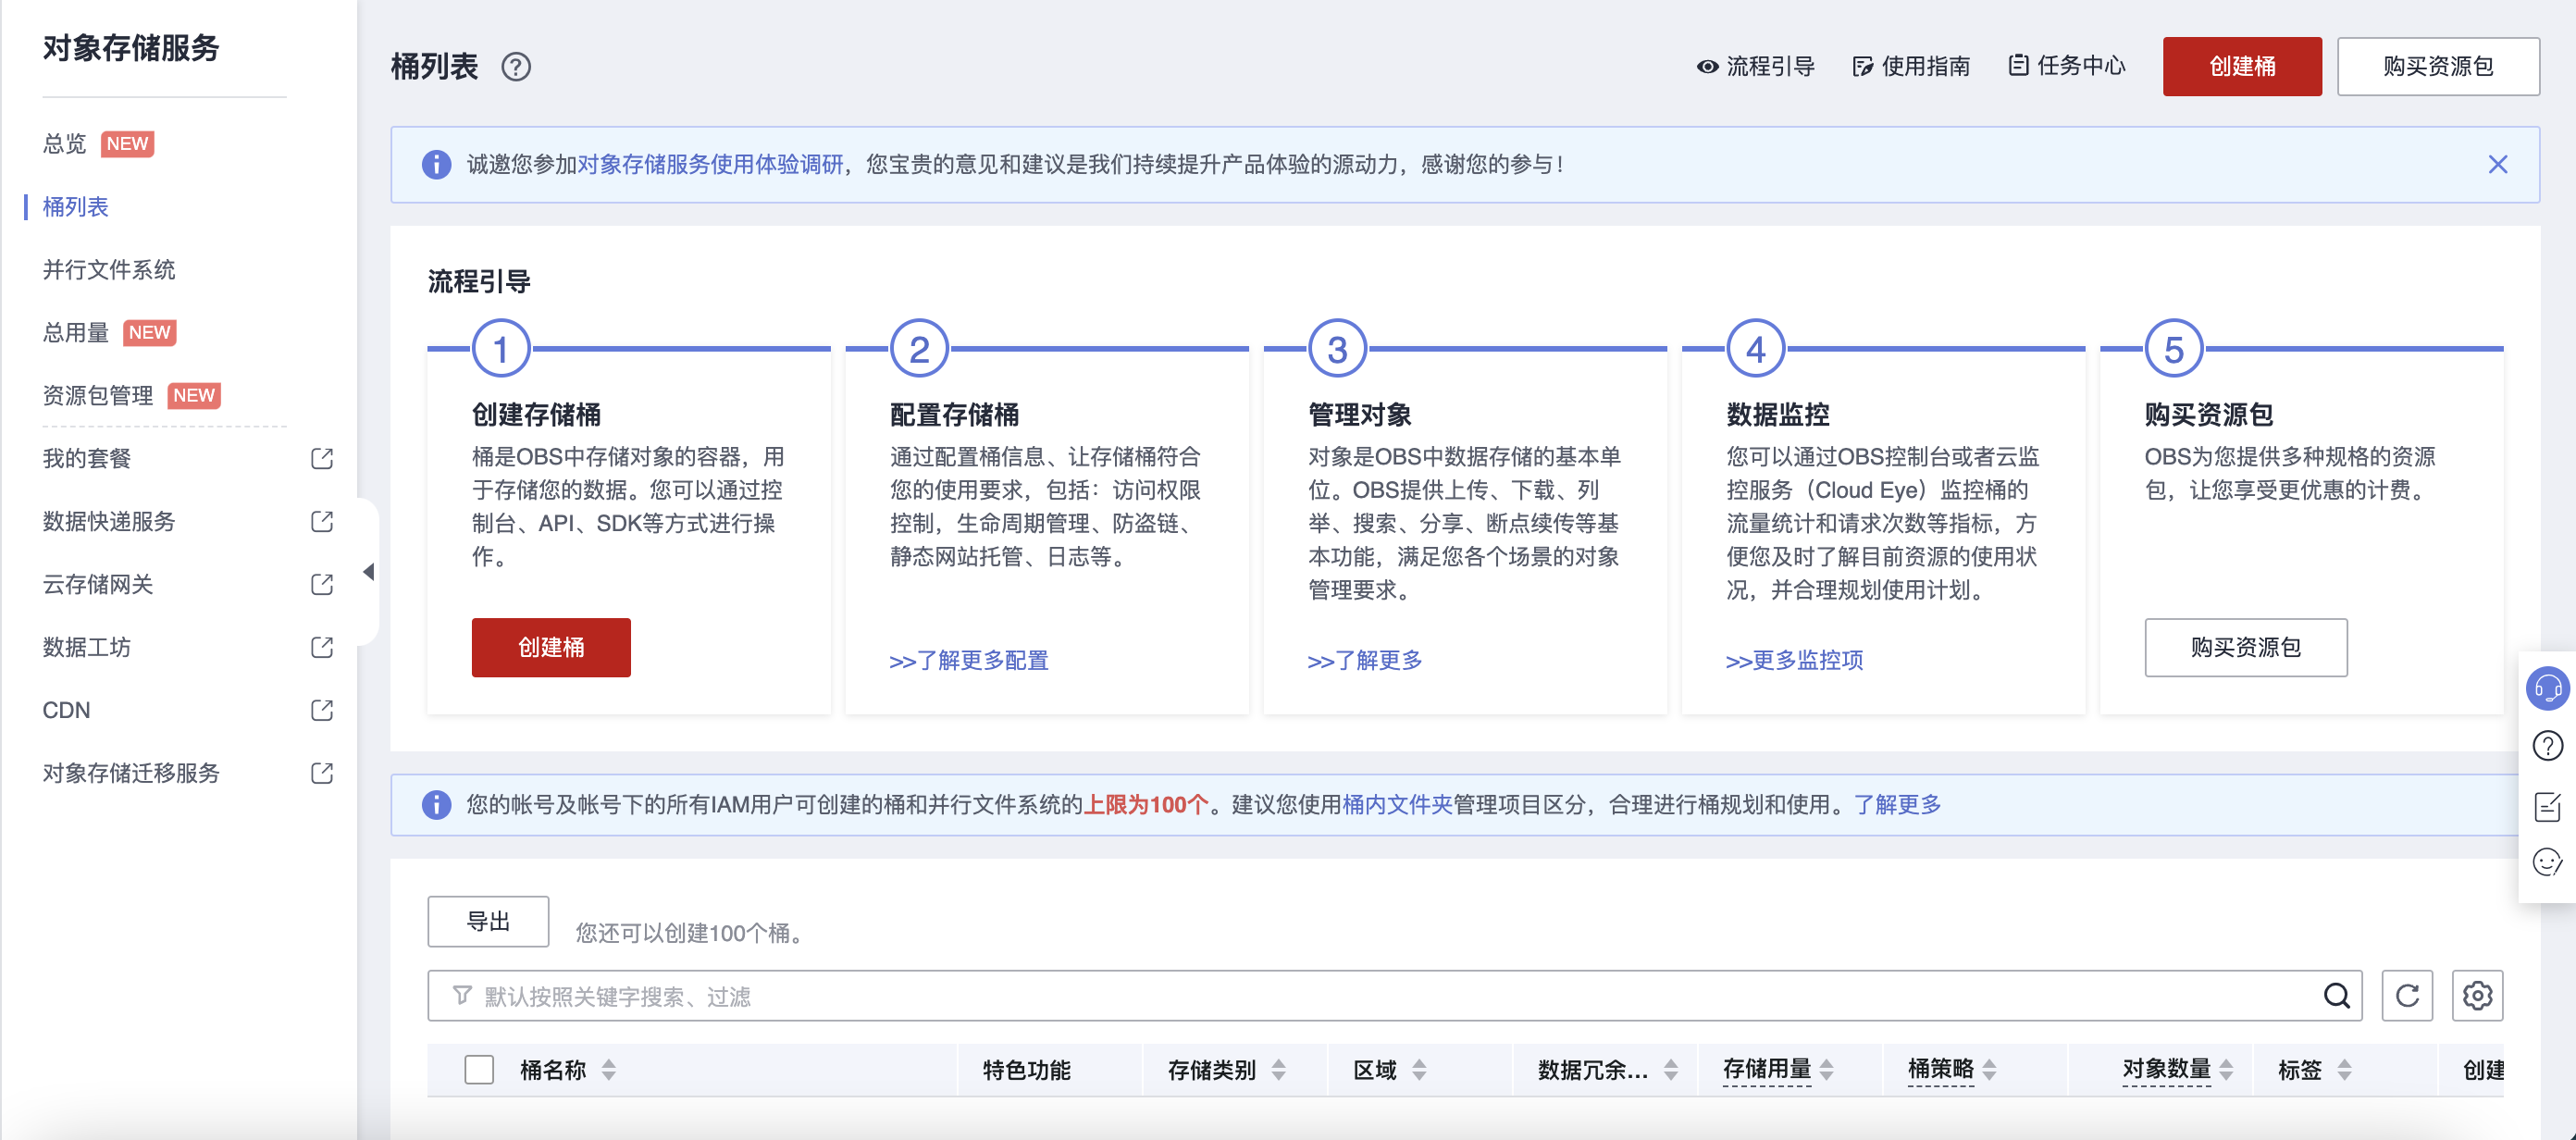Click the floating help question icon

pos(2547,746)
